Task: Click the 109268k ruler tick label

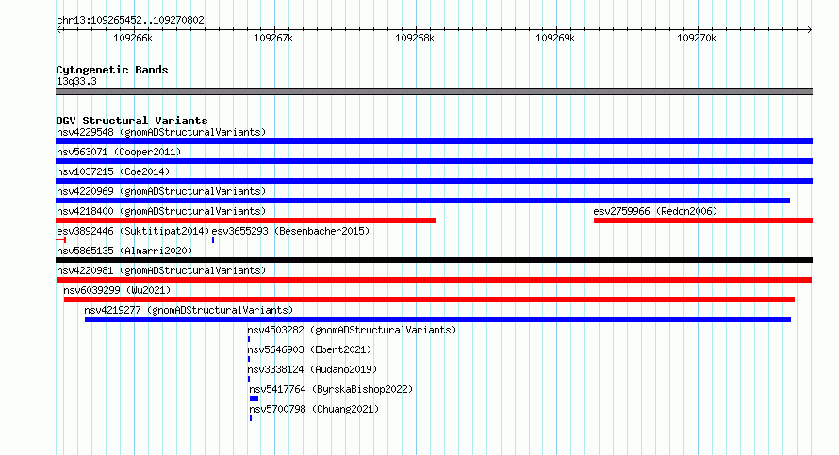Action: (x=415, y=38)
